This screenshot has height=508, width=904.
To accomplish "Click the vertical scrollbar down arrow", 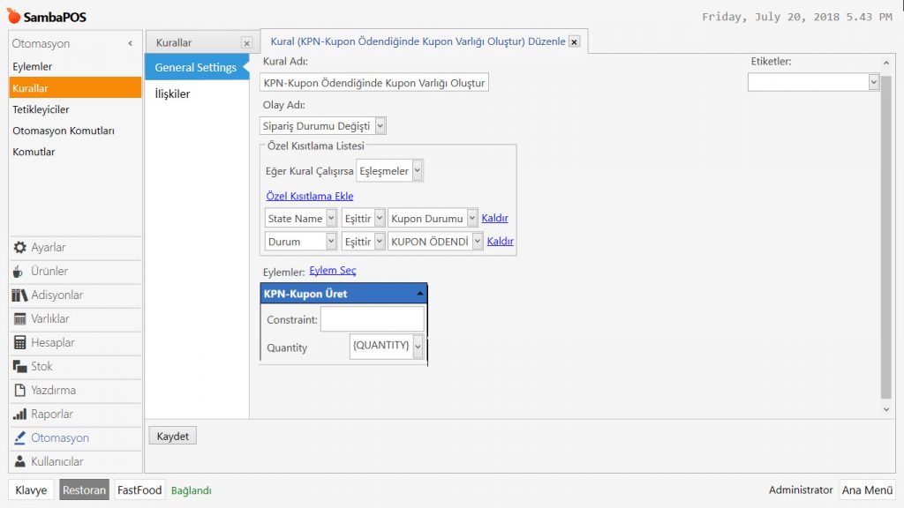I will [886, 409].
